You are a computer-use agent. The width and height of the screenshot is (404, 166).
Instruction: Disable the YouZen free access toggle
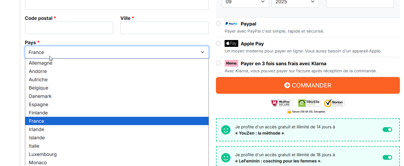click(387, 130)
